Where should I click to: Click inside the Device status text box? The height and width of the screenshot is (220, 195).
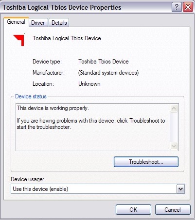pyautogui.click(x=93, y=127)
